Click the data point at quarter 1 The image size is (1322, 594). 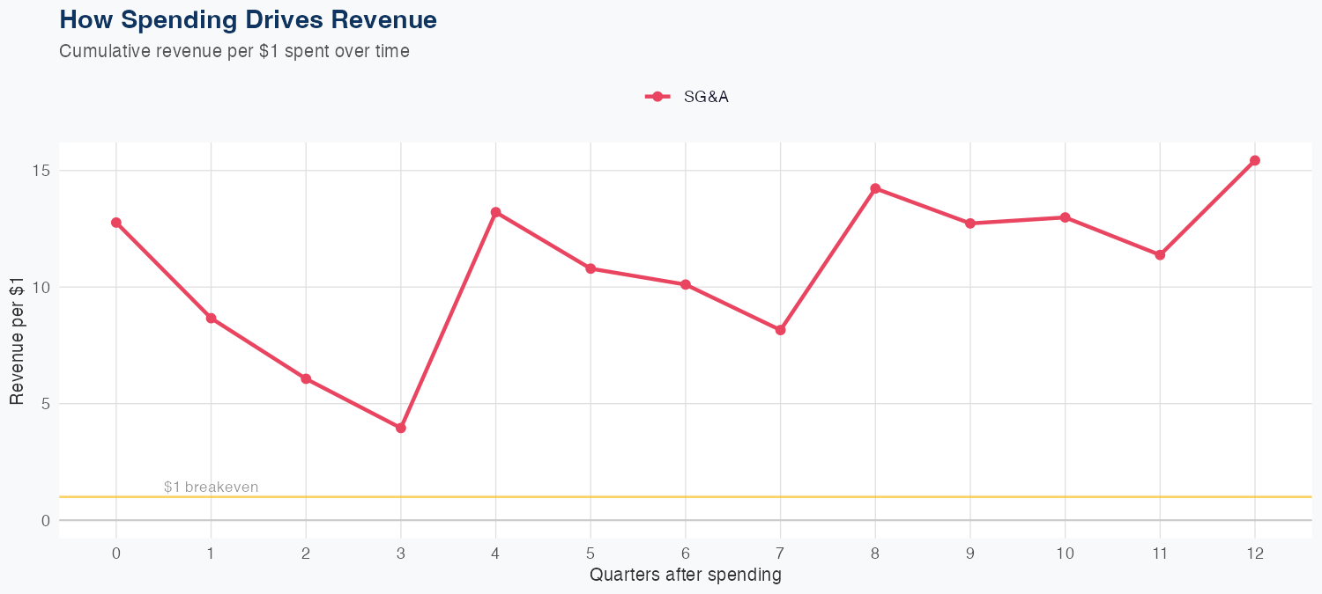pos(212,319)
